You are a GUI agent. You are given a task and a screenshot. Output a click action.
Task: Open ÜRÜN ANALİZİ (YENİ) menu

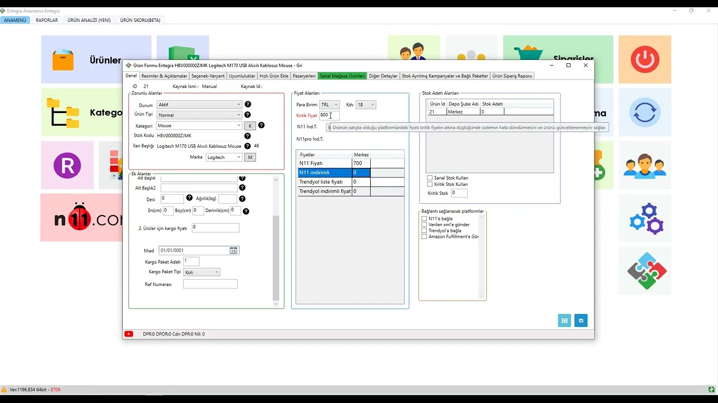coord(89,20)
